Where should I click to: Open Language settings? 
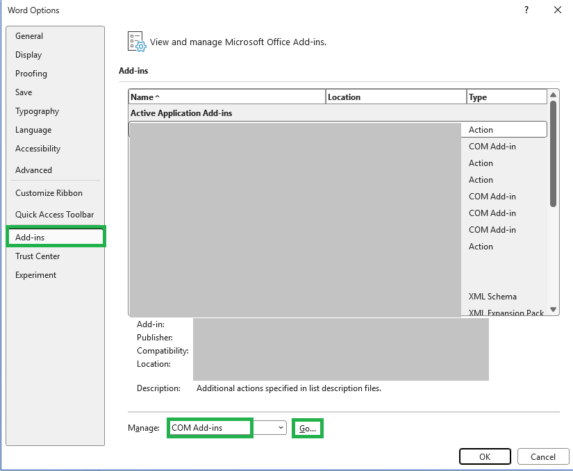55,130
